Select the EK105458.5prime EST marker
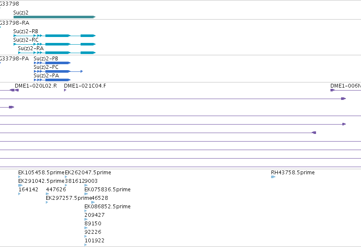The height and width of the screenshot is (247, 361). 20,177
